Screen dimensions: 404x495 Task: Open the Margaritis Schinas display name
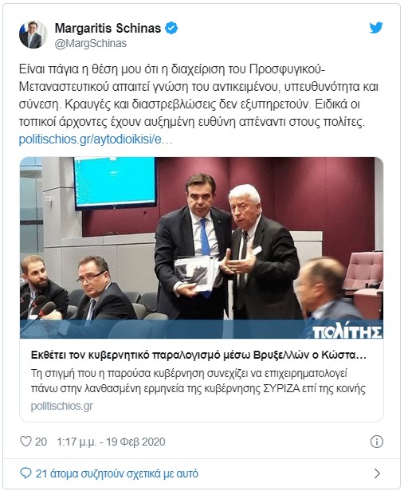point(108,28)
